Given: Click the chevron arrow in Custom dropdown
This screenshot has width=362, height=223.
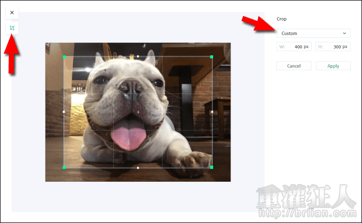Looking at the screenshot, I should click(344, 34).
